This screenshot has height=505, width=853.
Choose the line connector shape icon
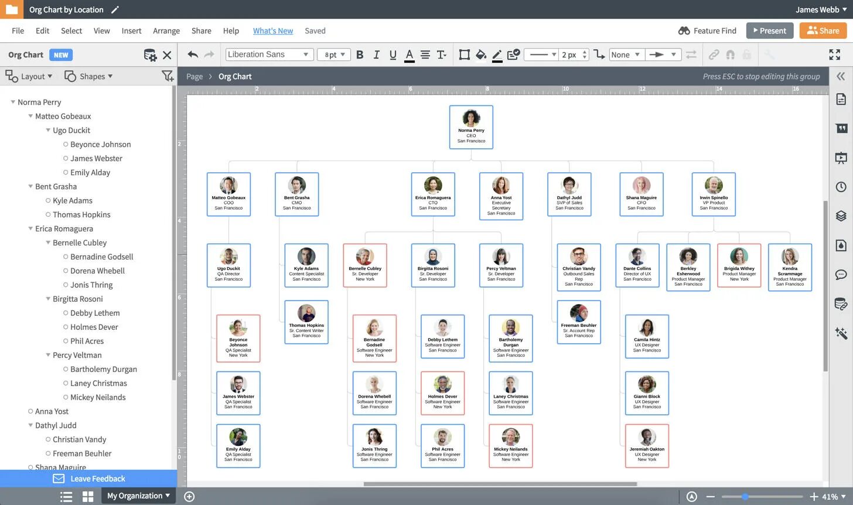click(x=599, y=54)
